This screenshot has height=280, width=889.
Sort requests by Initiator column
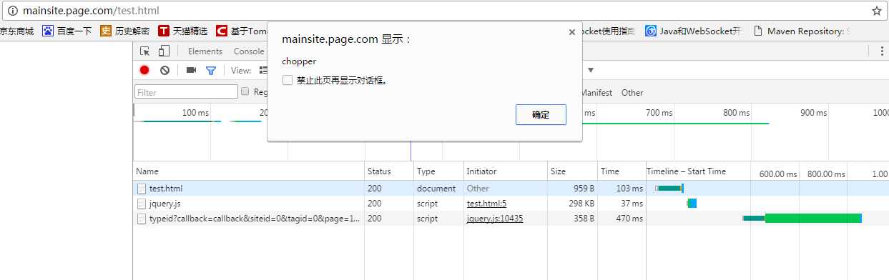(x=505, y=171)
